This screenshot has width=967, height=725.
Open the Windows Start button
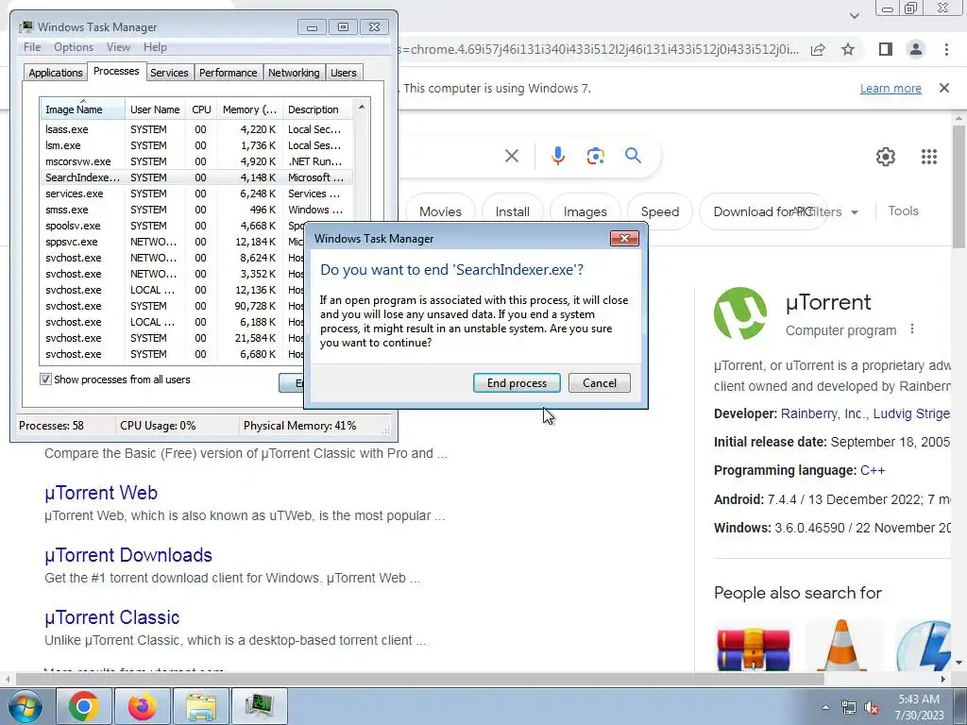point(25,706)
